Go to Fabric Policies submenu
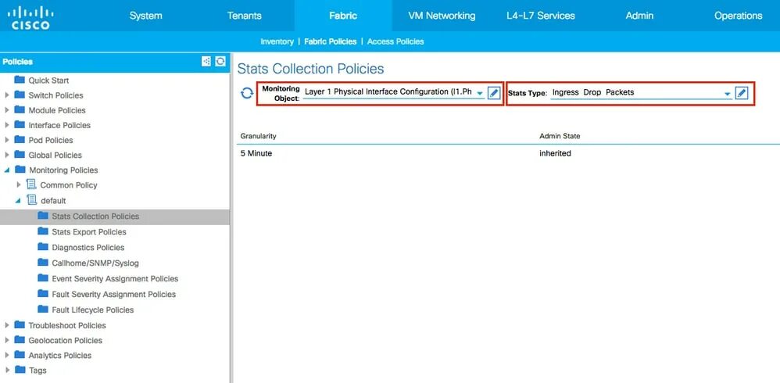The height and width of the screenshot is (383, 780). [x=331, y=41]
